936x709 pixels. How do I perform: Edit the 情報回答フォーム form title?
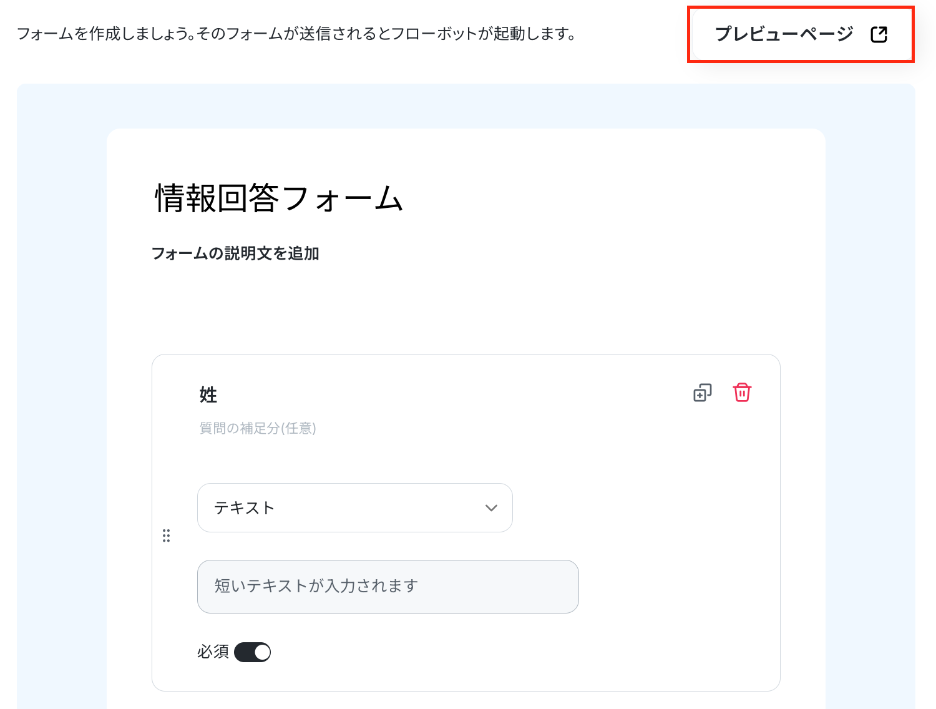click(279, 198)
